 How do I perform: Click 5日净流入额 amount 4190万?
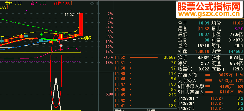coord(227,86)
